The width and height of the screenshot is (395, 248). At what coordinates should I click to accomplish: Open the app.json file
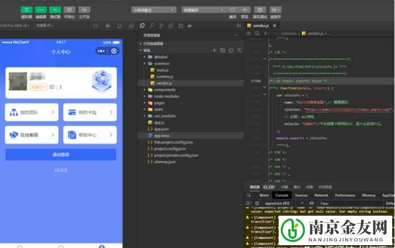(160, 129)
